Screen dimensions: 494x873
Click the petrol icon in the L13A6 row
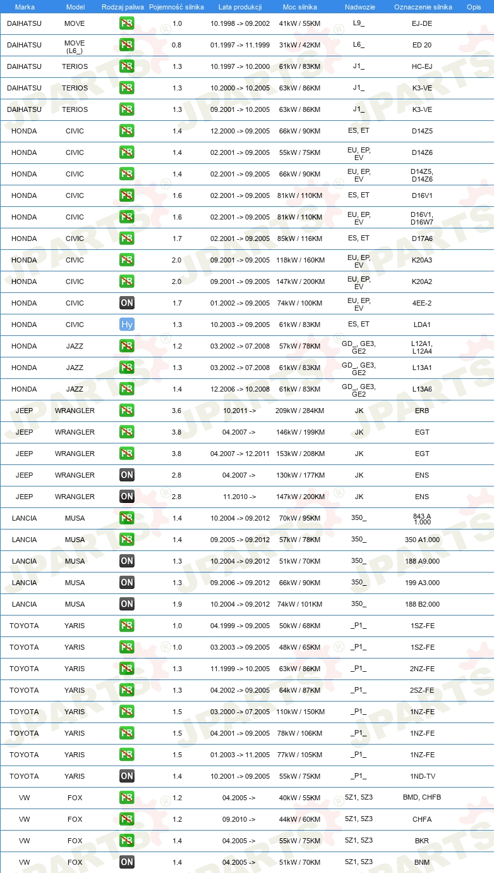click(127, 389)
